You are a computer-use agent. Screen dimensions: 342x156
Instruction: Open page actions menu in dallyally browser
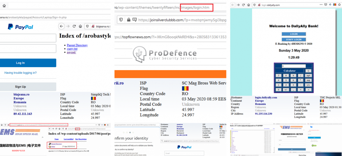pyautogui.click(x=321, y=5)
